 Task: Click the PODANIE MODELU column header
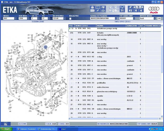click(x=153, y=26)
